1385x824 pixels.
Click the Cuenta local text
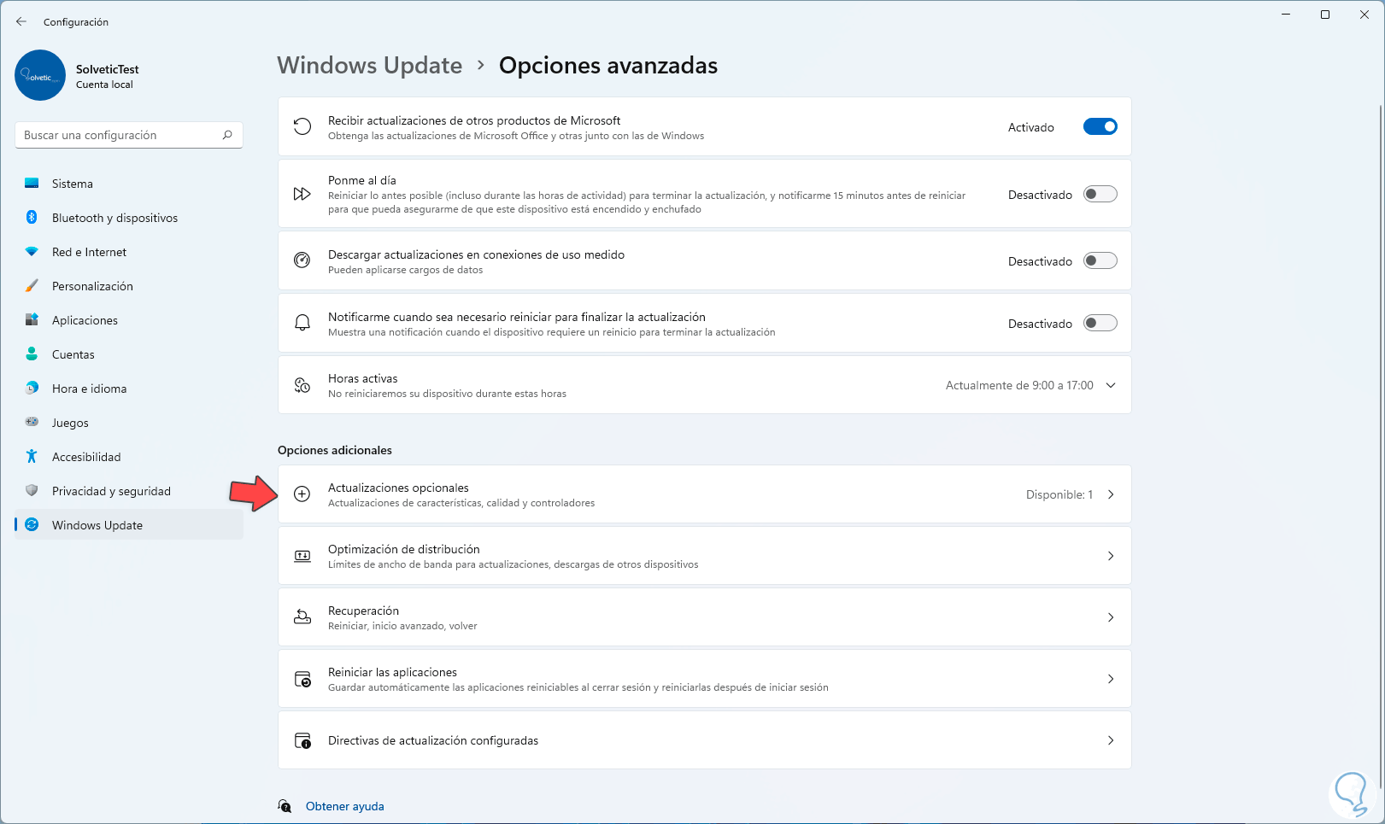[x=104, y=85]
